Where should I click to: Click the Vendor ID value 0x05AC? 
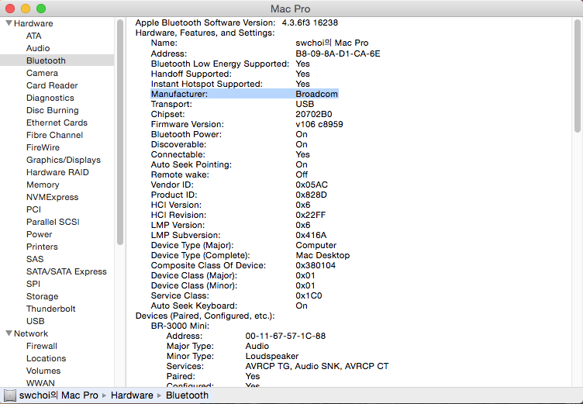(312, 185)
